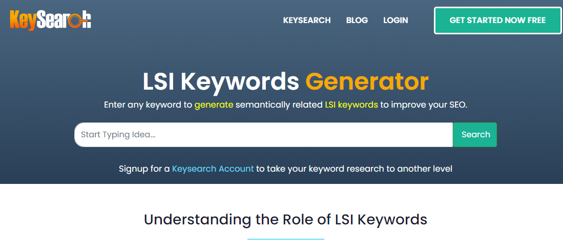The width and height of the screenshot is (563, 250).
Task: Focus the Start Typing Idea field
Action: coord(263,135)
